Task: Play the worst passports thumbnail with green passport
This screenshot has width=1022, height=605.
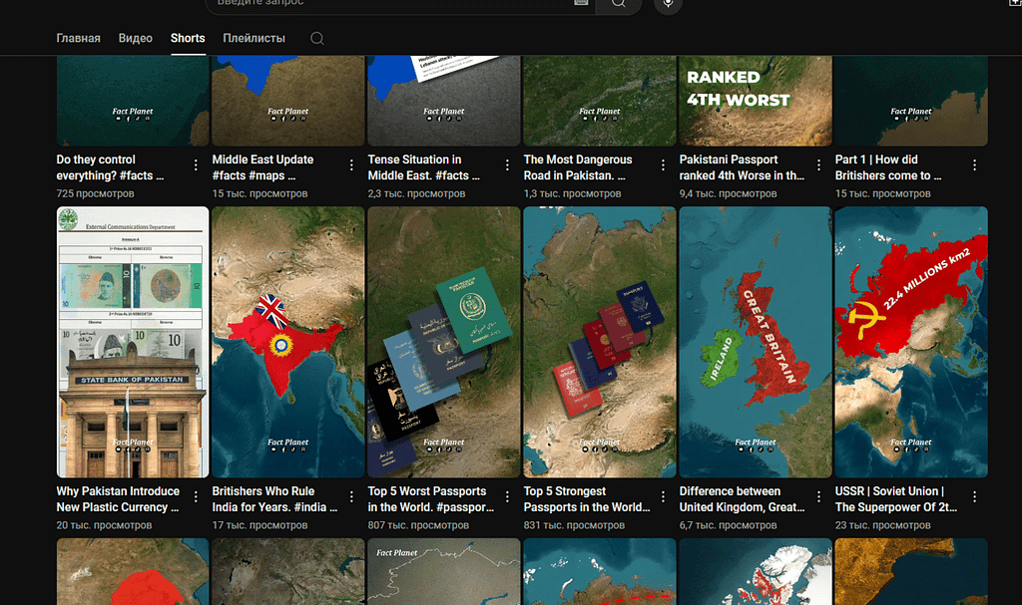Action: point(444,342)
